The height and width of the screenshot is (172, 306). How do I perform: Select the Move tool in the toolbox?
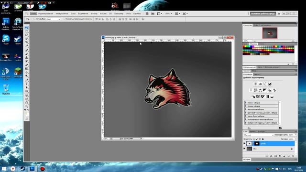pyautogui.click(x=27, y=28)
